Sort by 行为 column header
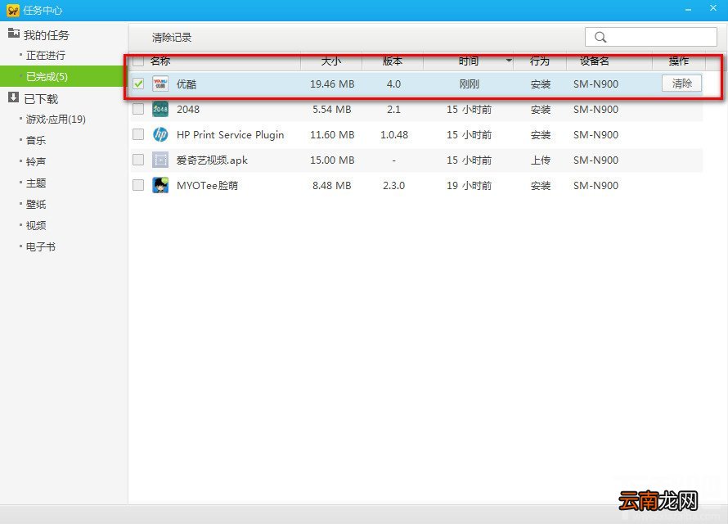 (540, 61)
